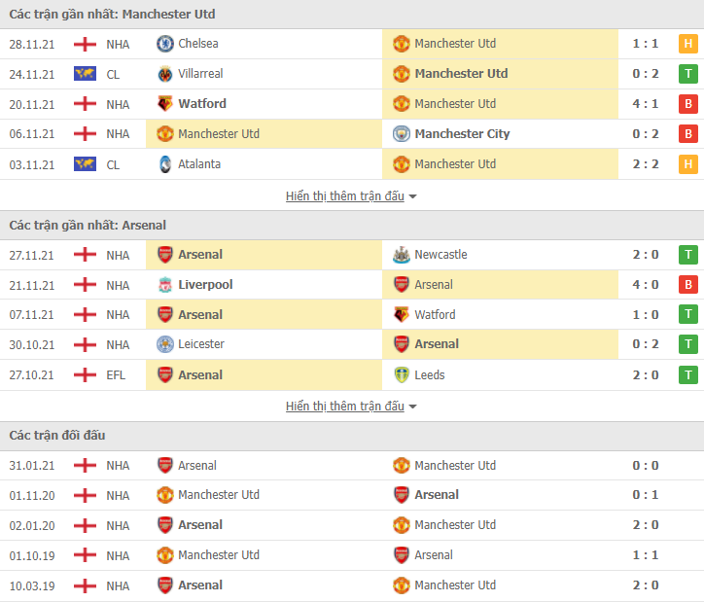The height and width of the screenshot is (602, 704).
Task: Click orange H result badge for Chelsea match
Action: point(687,44)
